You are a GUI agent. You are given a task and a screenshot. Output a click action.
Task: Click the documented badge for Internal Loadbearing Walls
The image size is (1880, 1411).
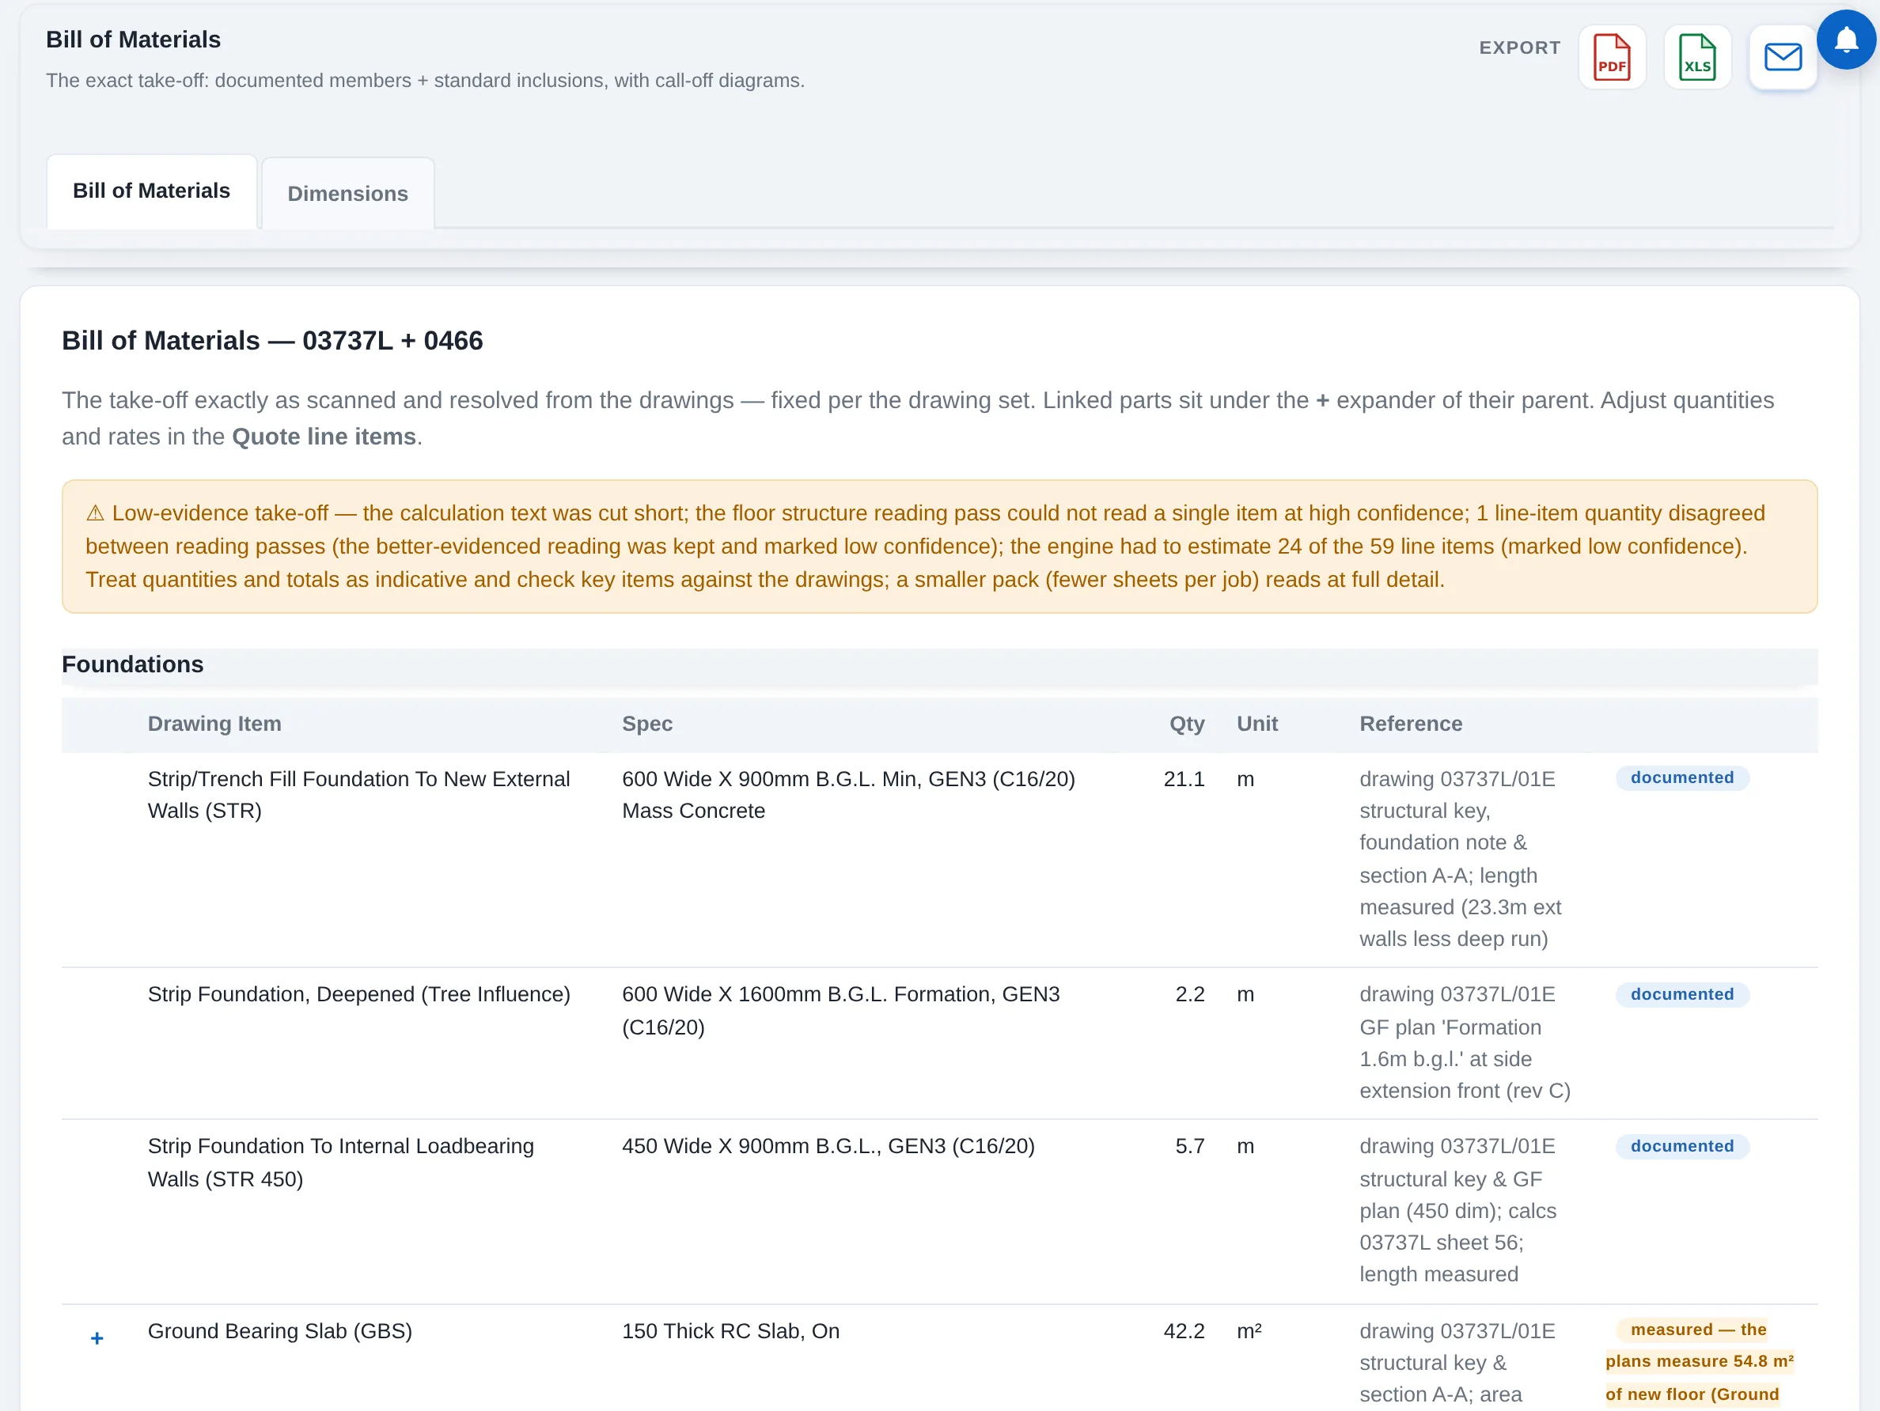(1682, 1146)
